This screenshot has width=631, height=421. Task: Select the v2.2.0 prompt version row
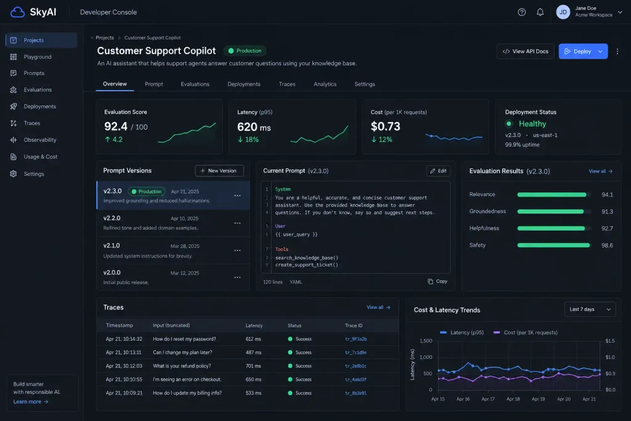click(173, 223)
